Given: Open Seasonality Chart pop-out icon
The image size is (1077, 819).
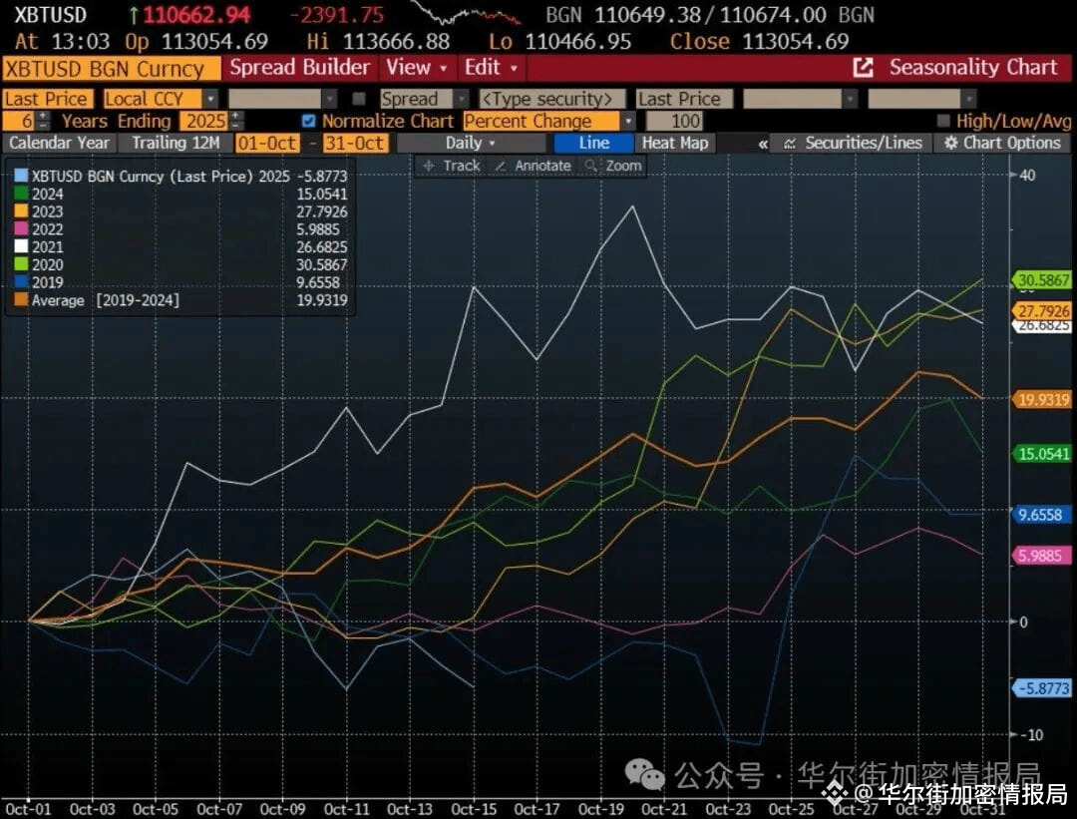Looking at the screenshot, I should tap(863, 67).
